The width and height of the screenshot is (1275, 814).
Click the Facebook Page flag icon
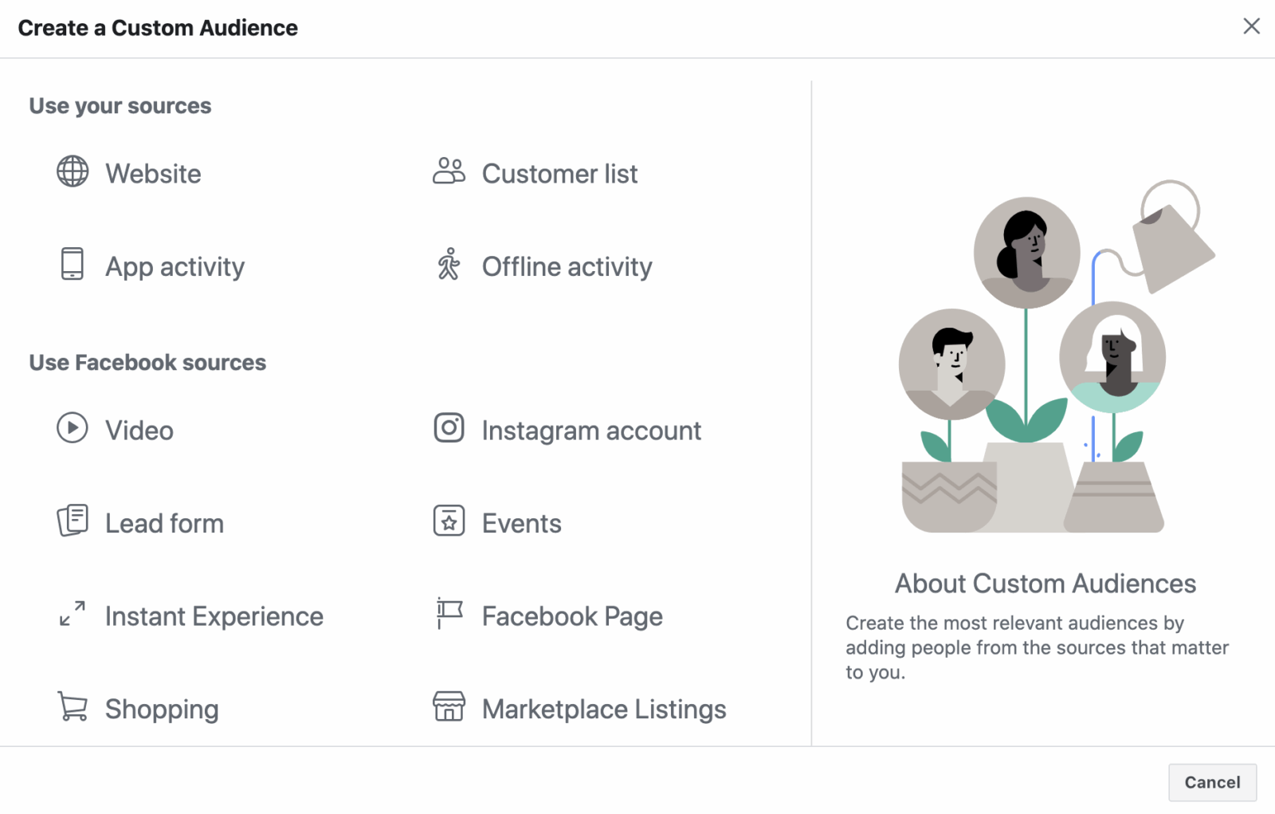[x=449, y=614]
